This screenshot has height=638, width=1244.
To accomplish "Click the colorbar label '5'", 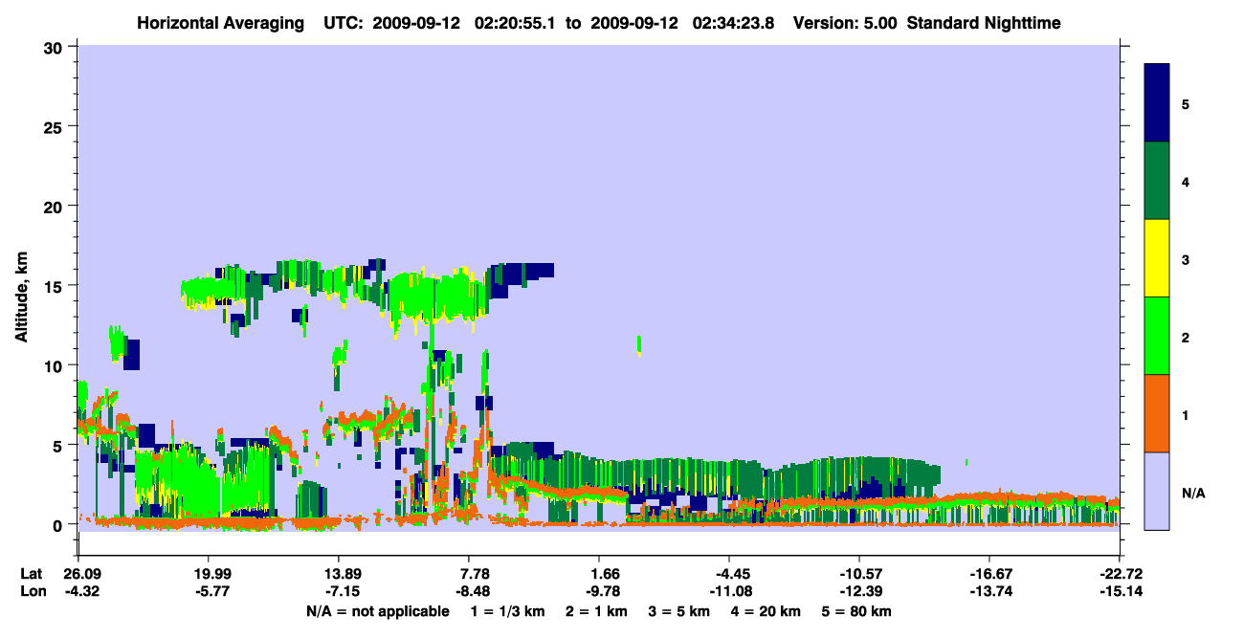I will coord(1185,103).
